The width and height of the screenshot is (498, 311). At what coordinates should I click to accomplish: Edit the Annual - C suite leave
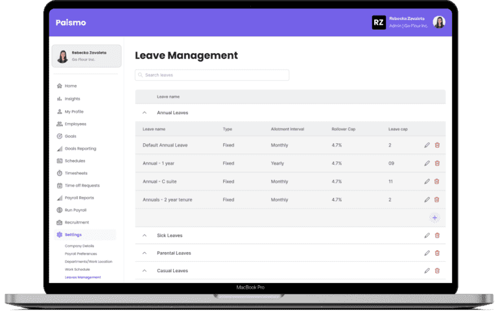pos(427,181)
